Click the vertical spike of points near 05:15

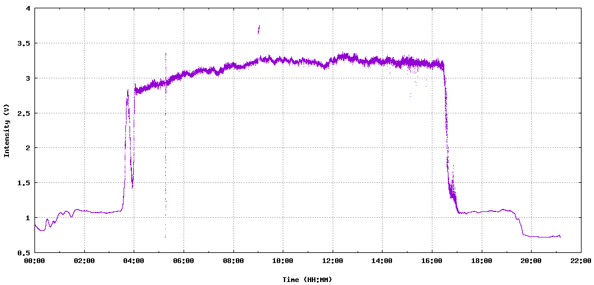pos(166,145)
